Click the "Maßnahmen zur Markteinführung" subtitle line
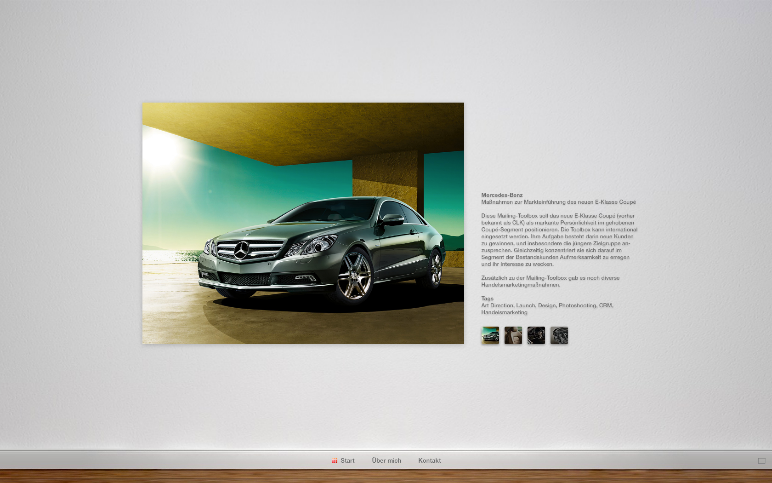 click(x=559, y=202)
